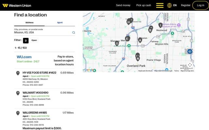Image resolution: width=209 pixels, height=130 pixels.
Task: Click Keyboard shortcuts on the map
Action: 145,71
